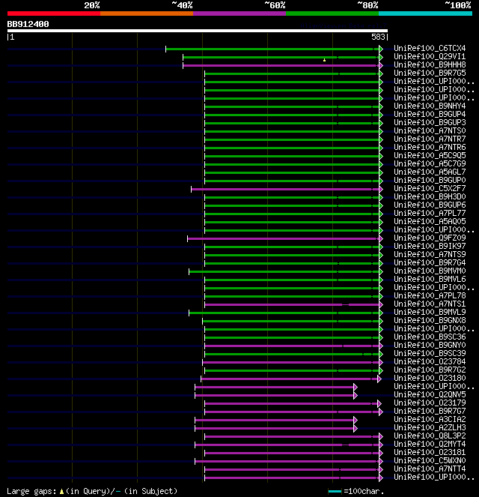Click label UniRef100_Q2MYT4
This screenshot has height=497, width=479.
pyautogui.click(x=430, y=444)
